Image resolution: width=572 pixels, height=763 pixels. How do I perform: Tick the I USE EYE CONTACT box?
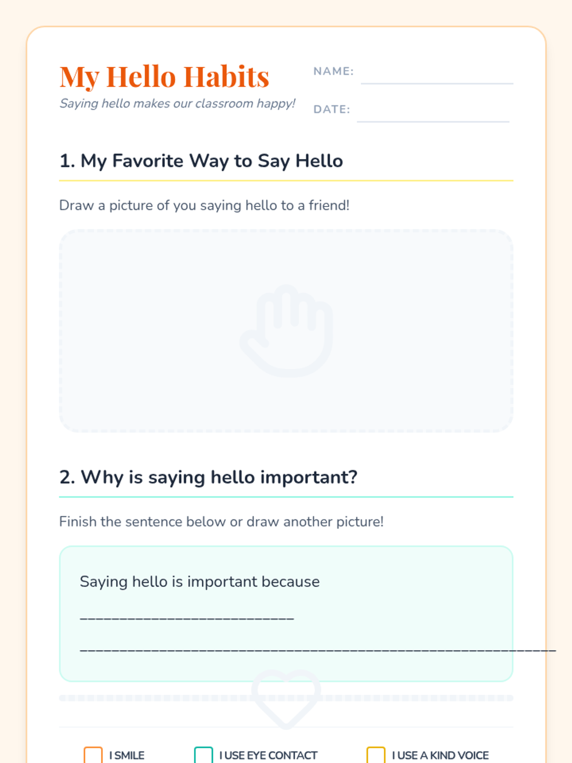(x=204, y=755)
